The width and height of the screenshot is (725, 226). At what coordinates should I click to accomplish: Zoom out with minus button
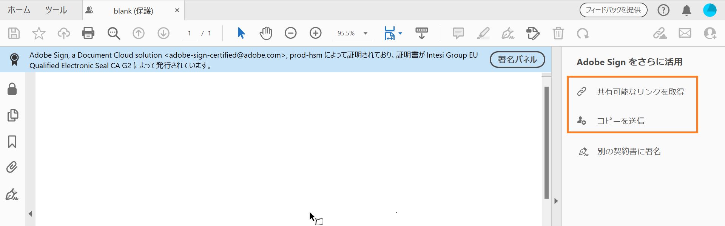pos(290,33)
